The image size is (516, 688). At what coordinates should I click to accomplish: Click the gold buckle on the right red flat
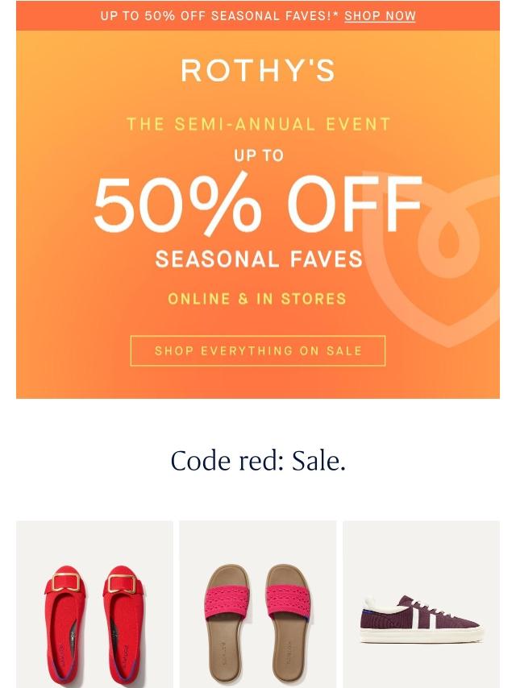pyautogui.click(x=122, y=583)
